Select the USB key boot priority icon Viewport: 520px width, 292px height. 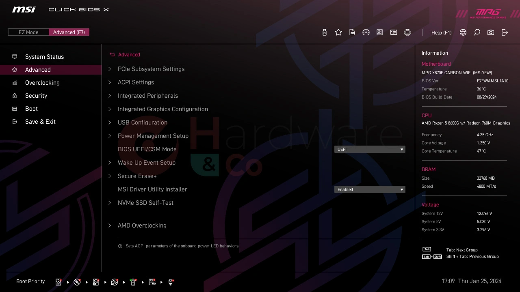point(133,282)
